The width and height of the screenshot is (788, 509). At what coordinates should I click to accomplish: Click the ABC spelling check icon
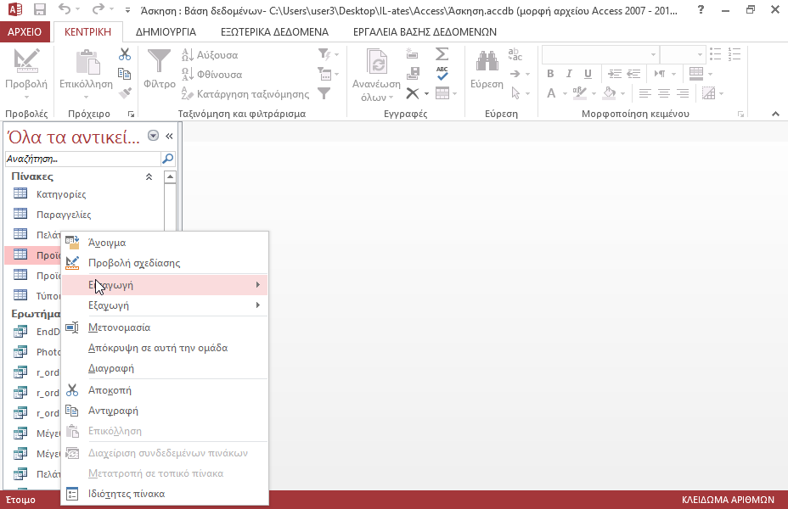point(442,73)
